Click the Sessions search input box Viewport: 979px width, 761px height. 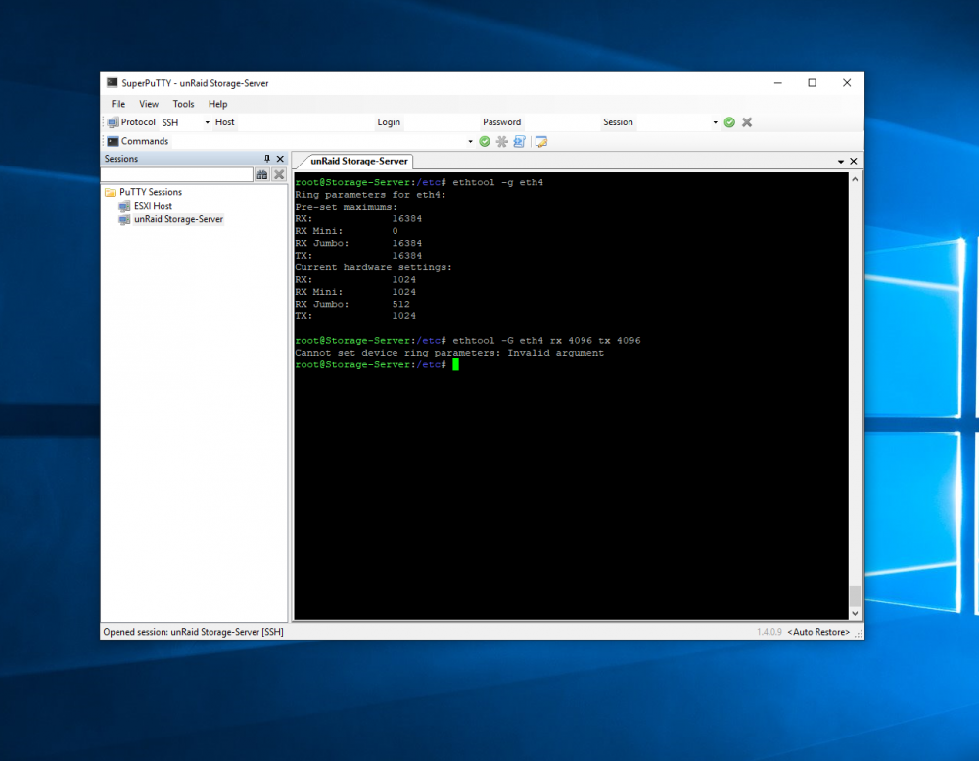[177, 175]
